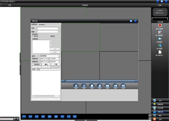Screen dimensions: 169x121
Task: Stop the recording playback
Action: 92,86
